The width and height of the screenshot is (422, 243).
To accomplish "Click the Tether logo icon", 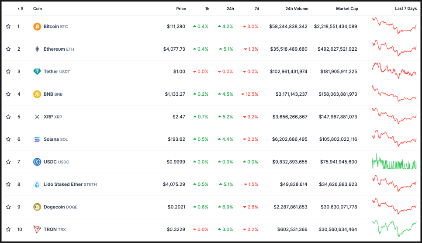I will point(37,72).
